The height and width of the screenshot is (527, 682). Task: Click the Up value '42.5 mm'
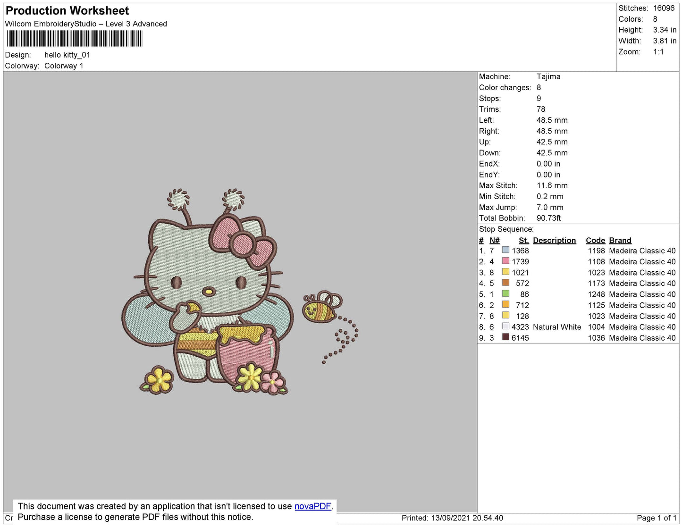click(552, 142)
